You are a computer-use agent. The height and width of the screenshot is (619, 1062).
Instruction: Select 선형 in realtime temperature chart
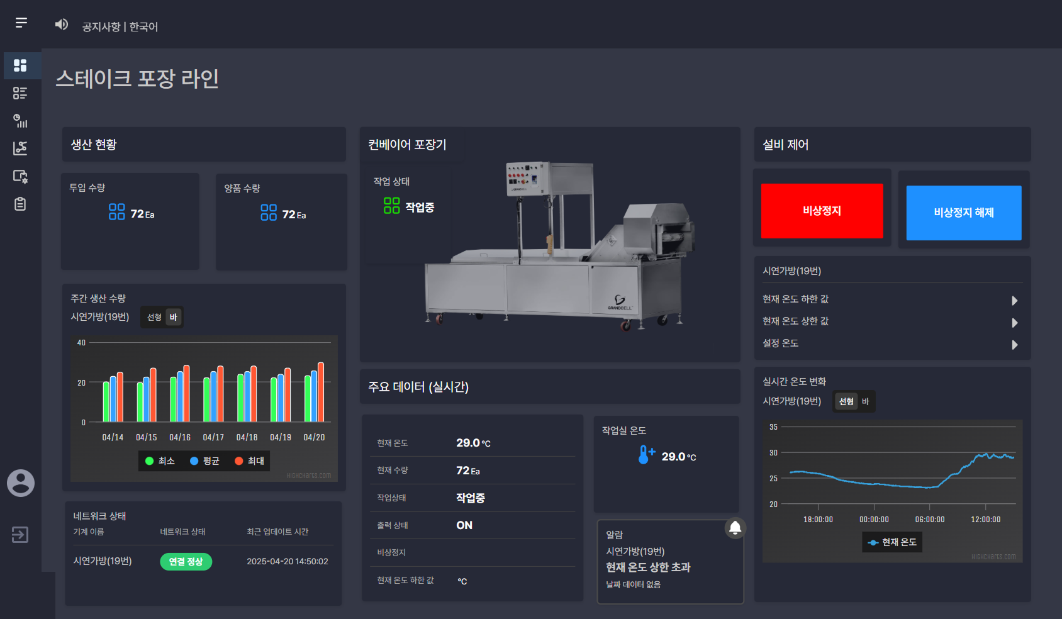tap(846, 401)
